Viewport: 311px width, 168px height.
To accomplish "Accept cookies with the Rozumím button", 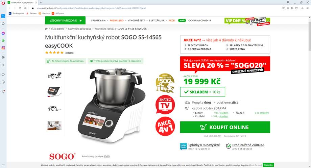I will (x=268, y=165).
